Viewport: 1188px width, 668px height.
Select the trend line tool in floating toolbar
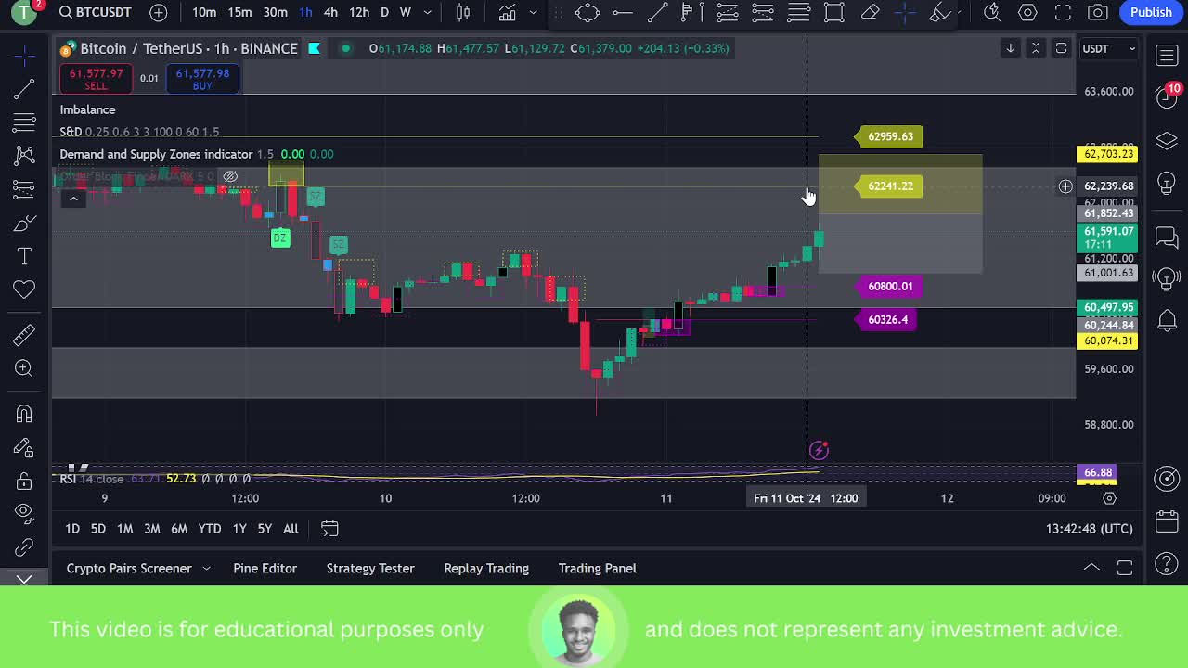click(657, 12)
